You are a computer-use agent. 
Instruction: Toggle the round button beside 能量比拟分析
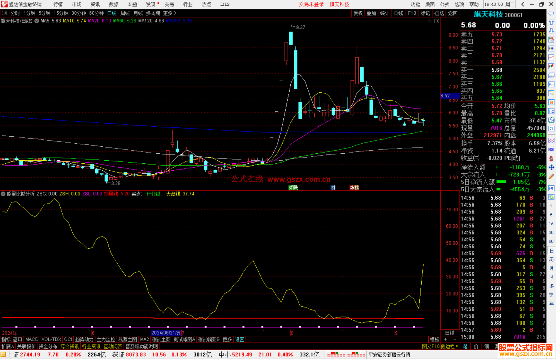[x=3, y=194]
